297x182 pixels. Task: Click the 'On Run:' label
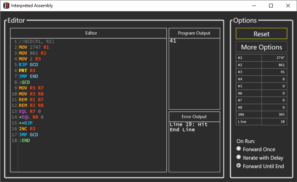pyautogui.click(x=246, y=141)
